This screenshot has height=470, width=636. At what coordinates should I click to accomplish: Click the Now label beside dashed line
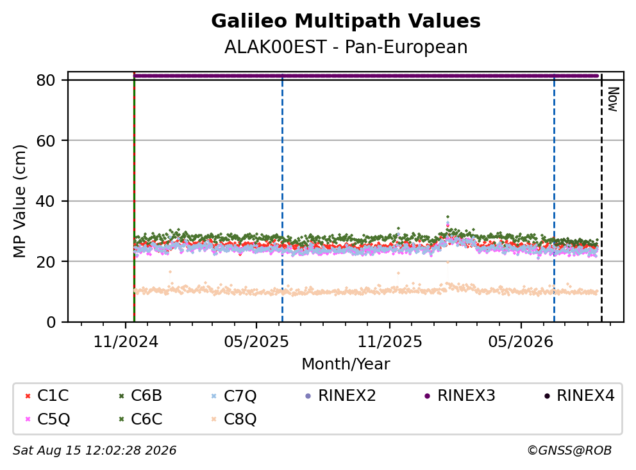pyautogui.click(x=613, y=99)
